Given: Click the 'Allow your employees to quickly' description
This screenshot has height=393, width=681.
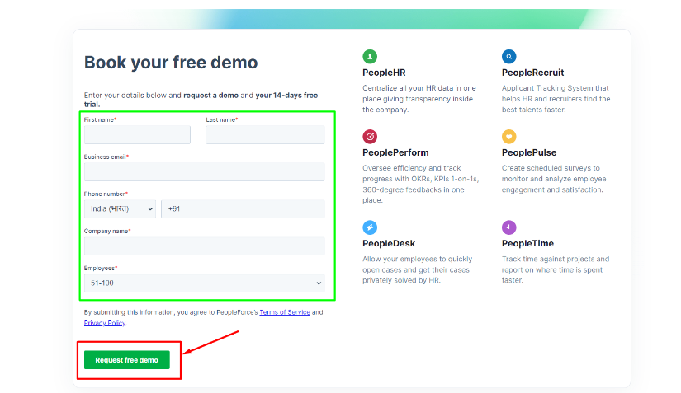Looking at the screenshot, I should point(418,269).
